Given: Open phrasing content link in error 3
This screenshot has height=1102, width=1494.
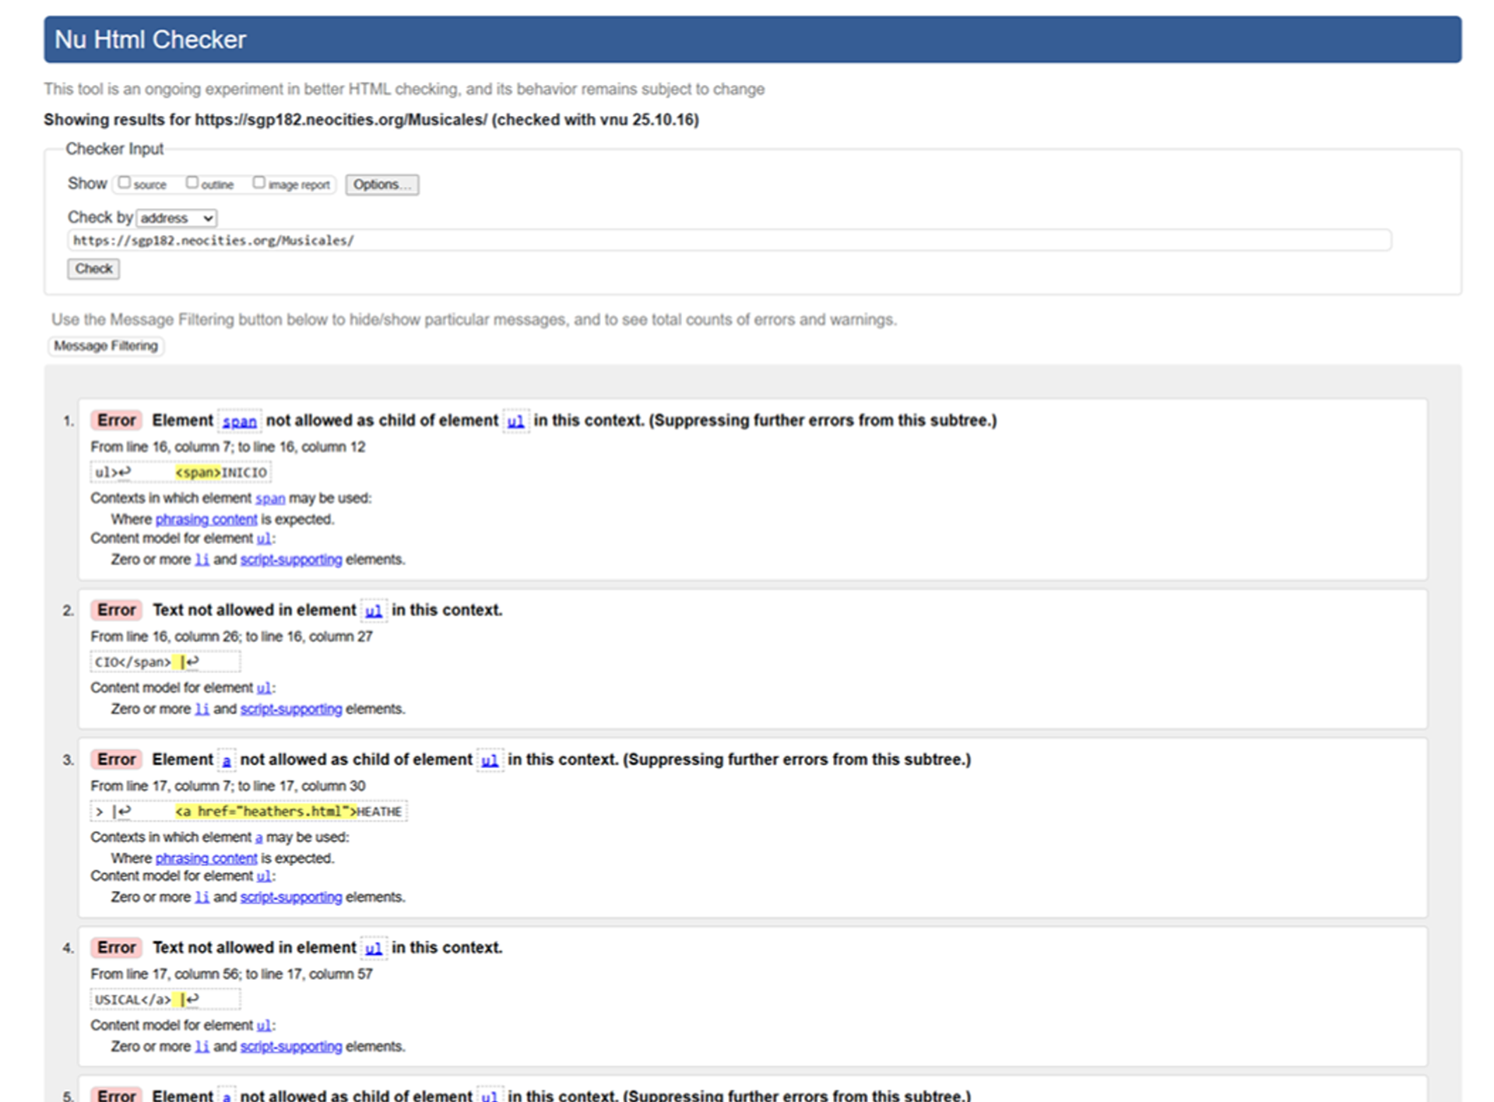Looking at the screenshot, I should (206, 858).
